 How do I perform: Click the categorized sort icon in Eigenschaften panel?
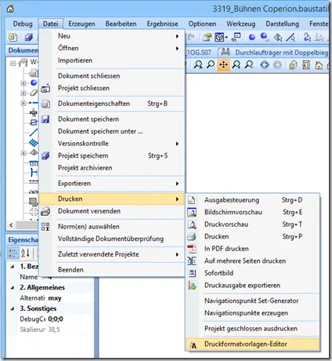pos(13,253)
